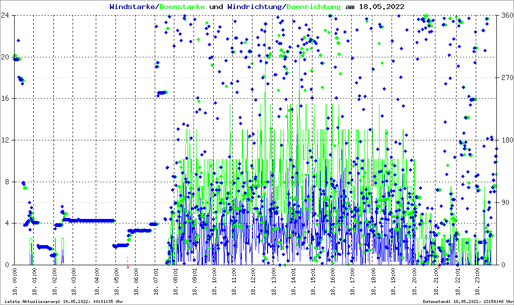Click the blue 'Windrichtung' title word

pos(254,7)
